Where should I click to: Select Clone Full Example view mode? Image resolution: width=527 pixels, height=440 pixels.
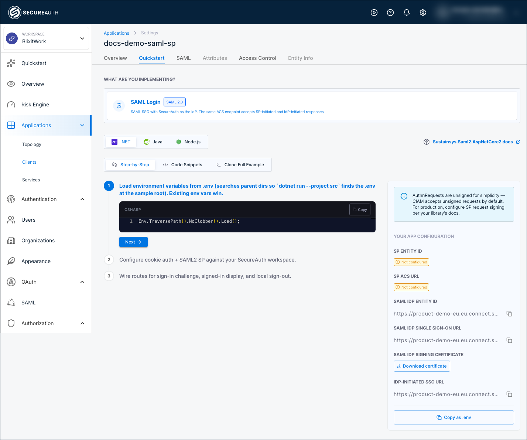(x=240, y=165)
